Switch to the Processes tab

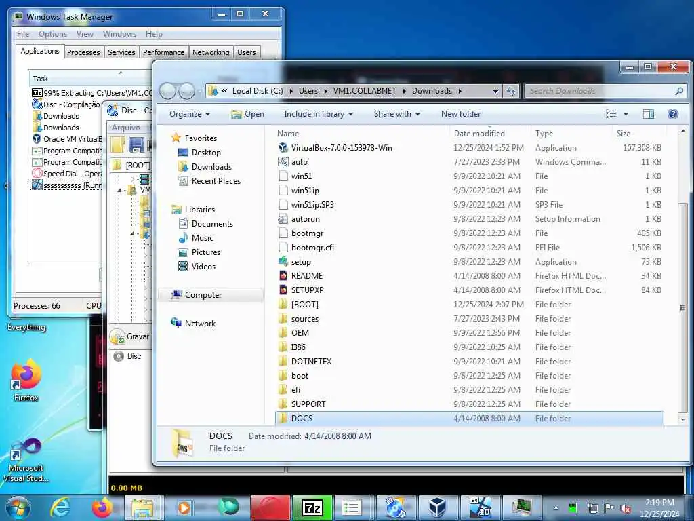click(x=83, y=52)
